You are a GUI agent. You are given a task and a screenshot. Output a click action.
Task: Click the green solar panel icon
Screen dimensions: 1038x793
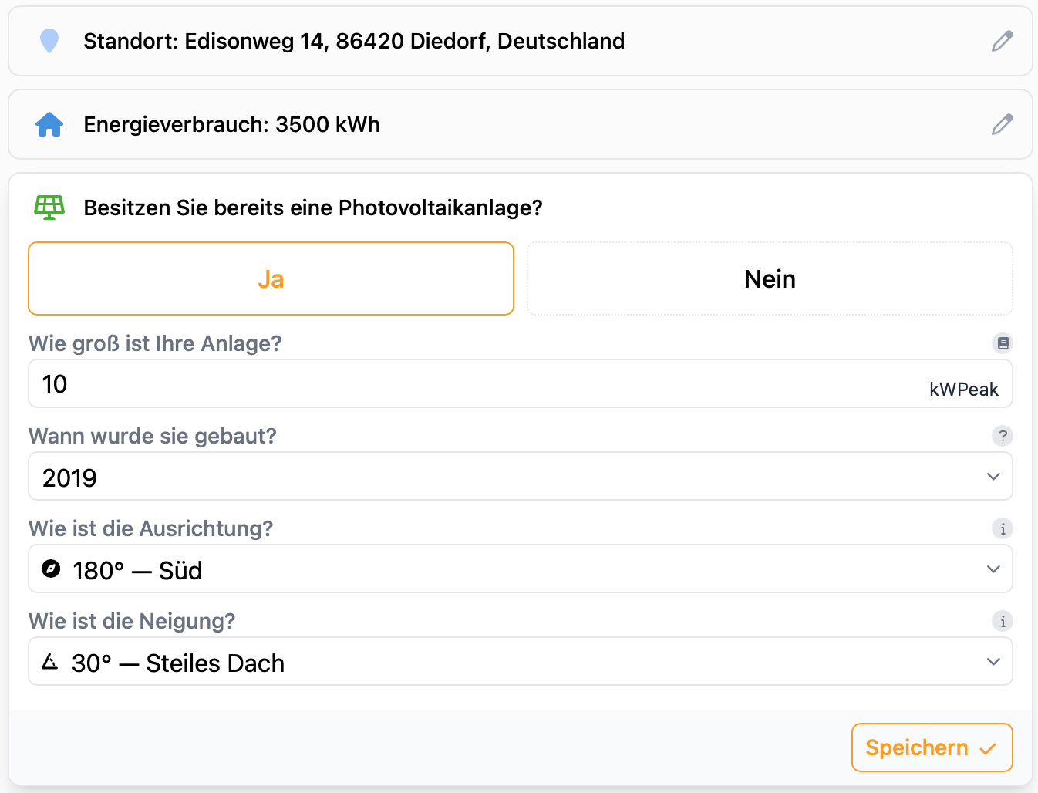[x=49, y=208]
